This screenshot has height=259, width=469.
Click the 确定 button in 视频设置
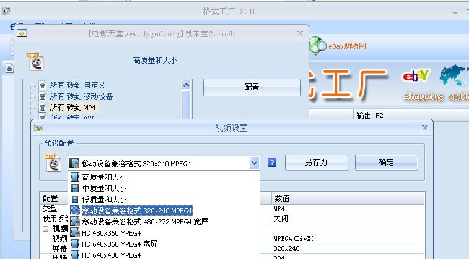pos(386,163)
